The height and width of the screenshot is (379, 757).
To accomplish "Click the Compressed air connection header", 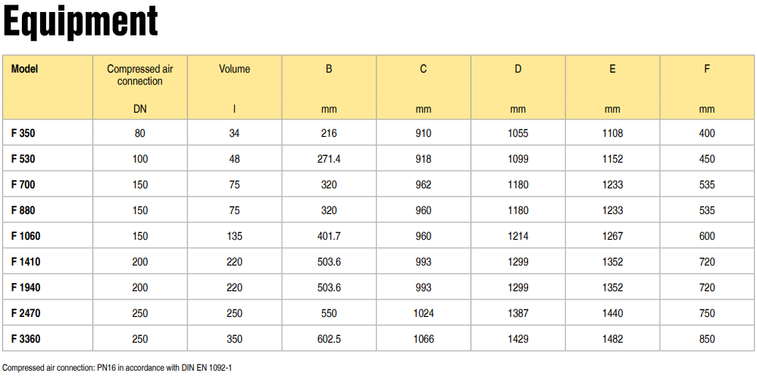I will pos(140,75).
